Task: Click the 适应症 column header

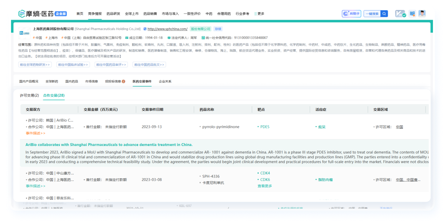Action: coord(320,109)
